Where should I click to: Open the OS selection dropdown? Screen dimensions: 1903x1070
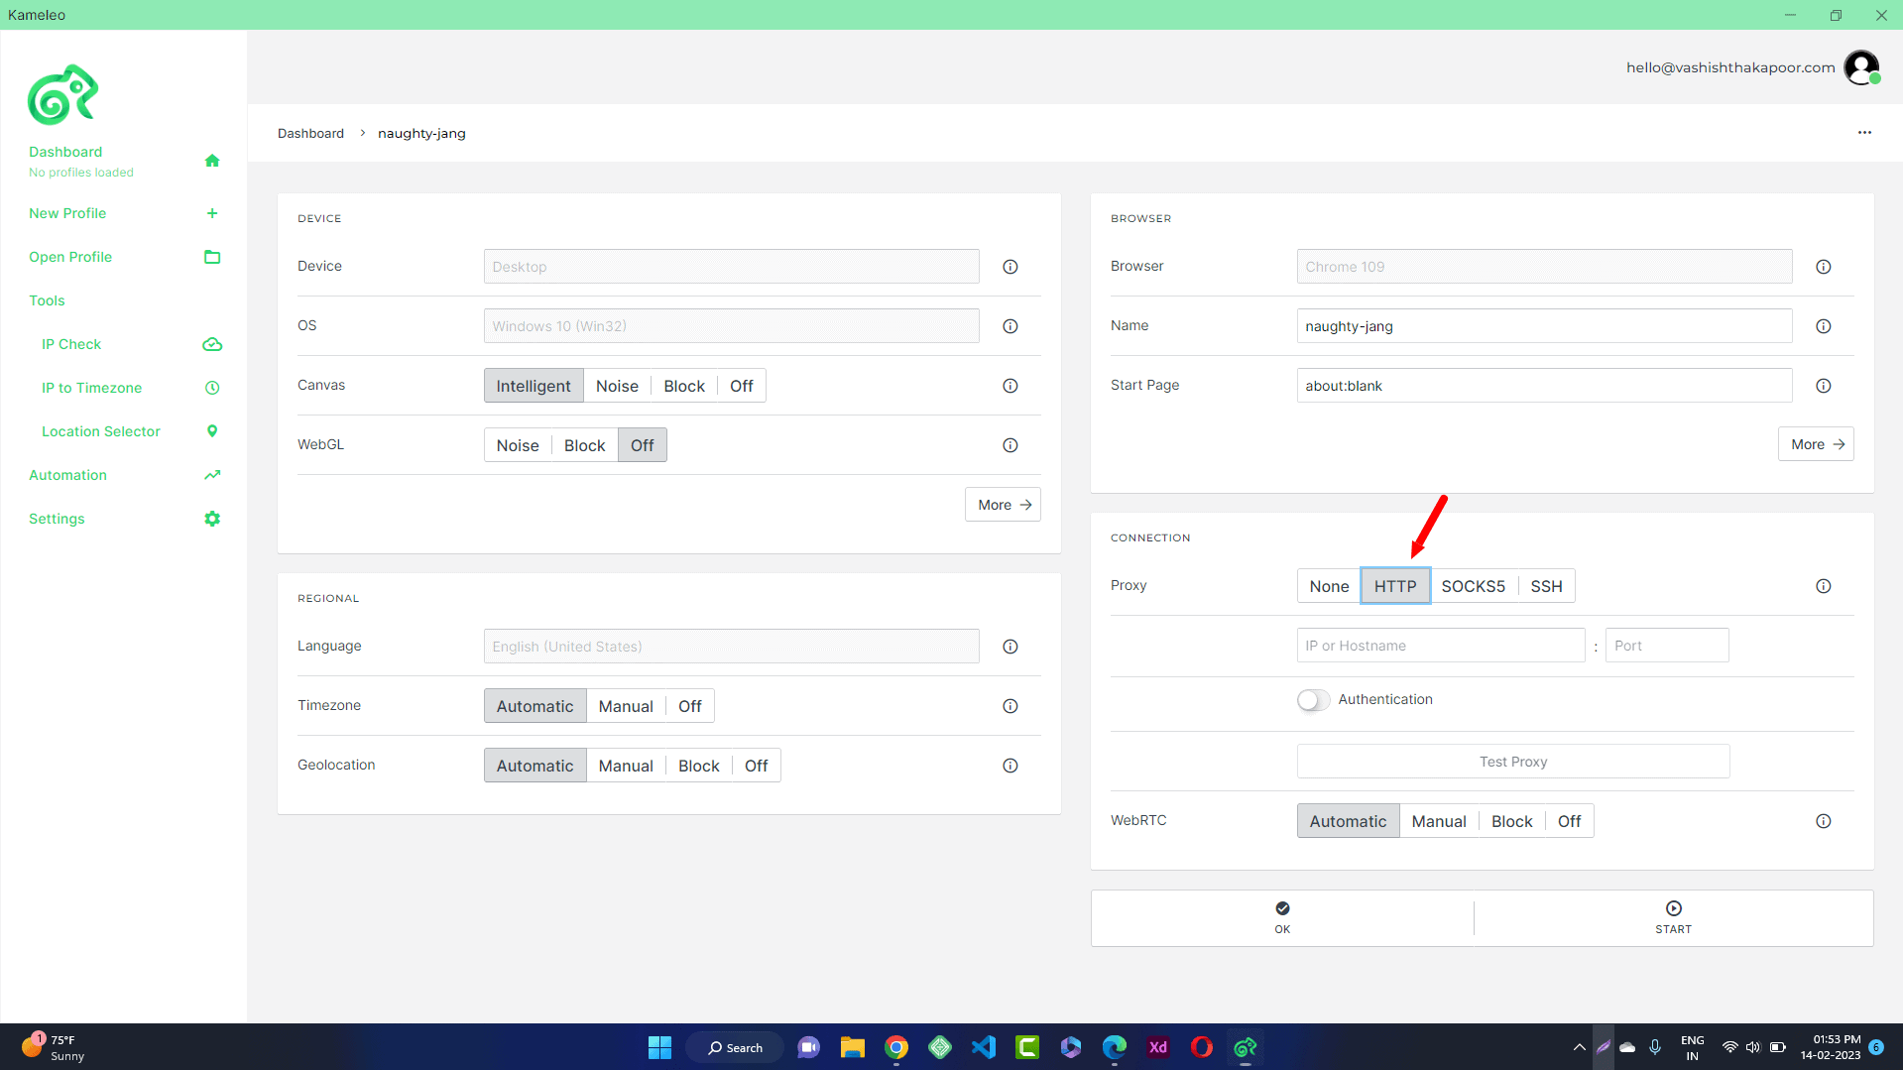730,325
